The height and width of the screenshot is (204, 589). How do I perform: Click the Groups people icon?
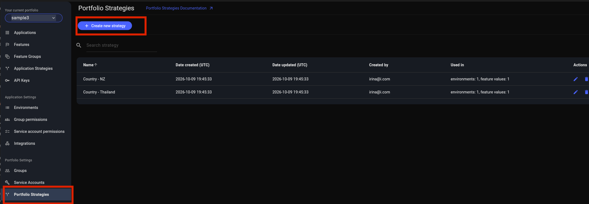click(7, 171)
